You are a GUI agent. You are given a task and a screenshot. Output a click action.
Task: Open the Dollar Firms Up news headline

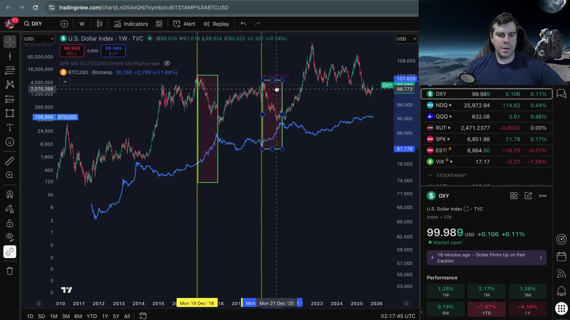tap(486, 258)
